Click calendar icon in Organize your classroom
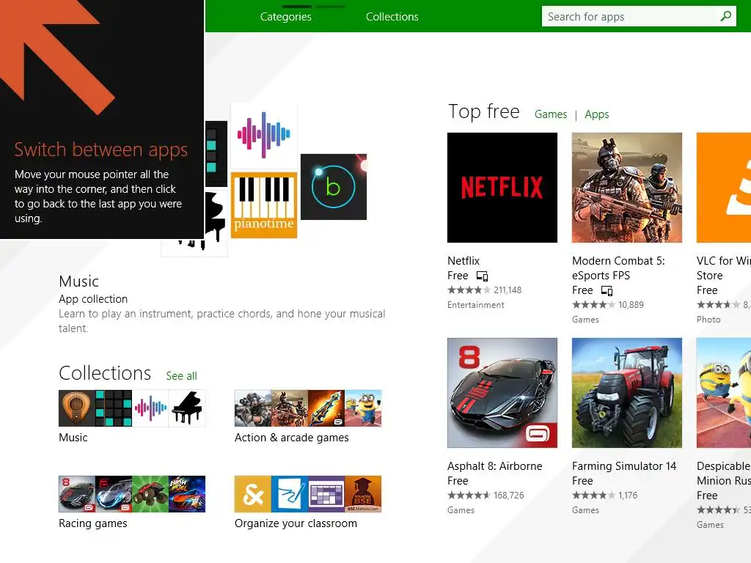The image size is (751, 563). click(x=326, y=494)
